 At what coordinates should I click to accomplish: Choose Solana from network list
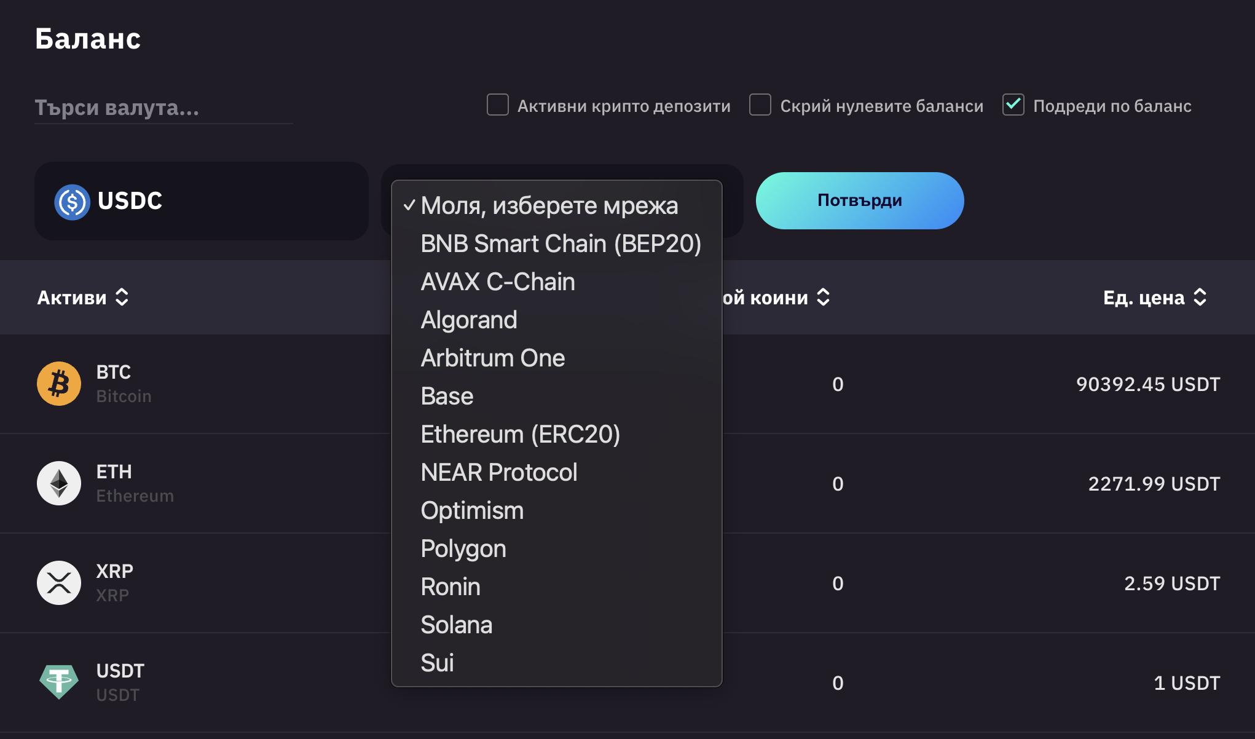pyautogui.click(x=456, y=625)
